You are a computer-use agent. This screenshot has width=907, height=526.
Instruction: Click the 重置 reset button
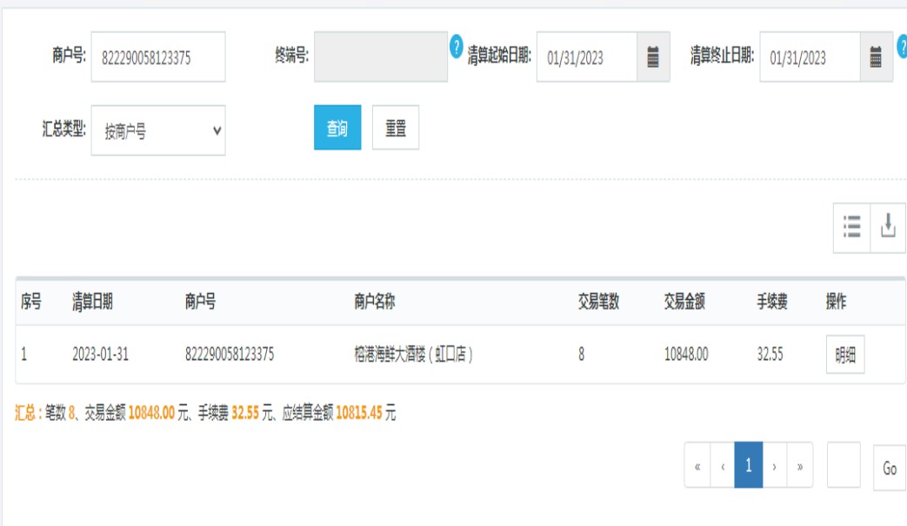coord(396,128)
